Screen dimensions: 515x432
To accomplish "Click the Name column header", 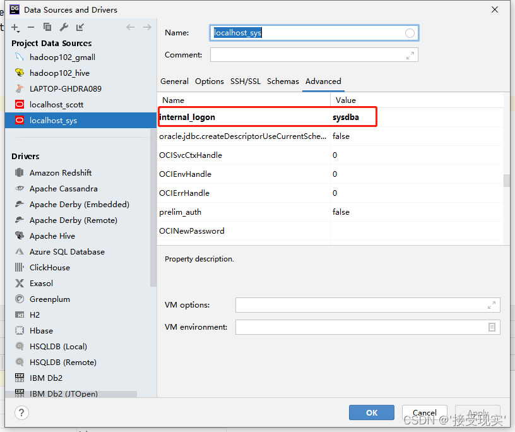I will click(x=244, y=100).
